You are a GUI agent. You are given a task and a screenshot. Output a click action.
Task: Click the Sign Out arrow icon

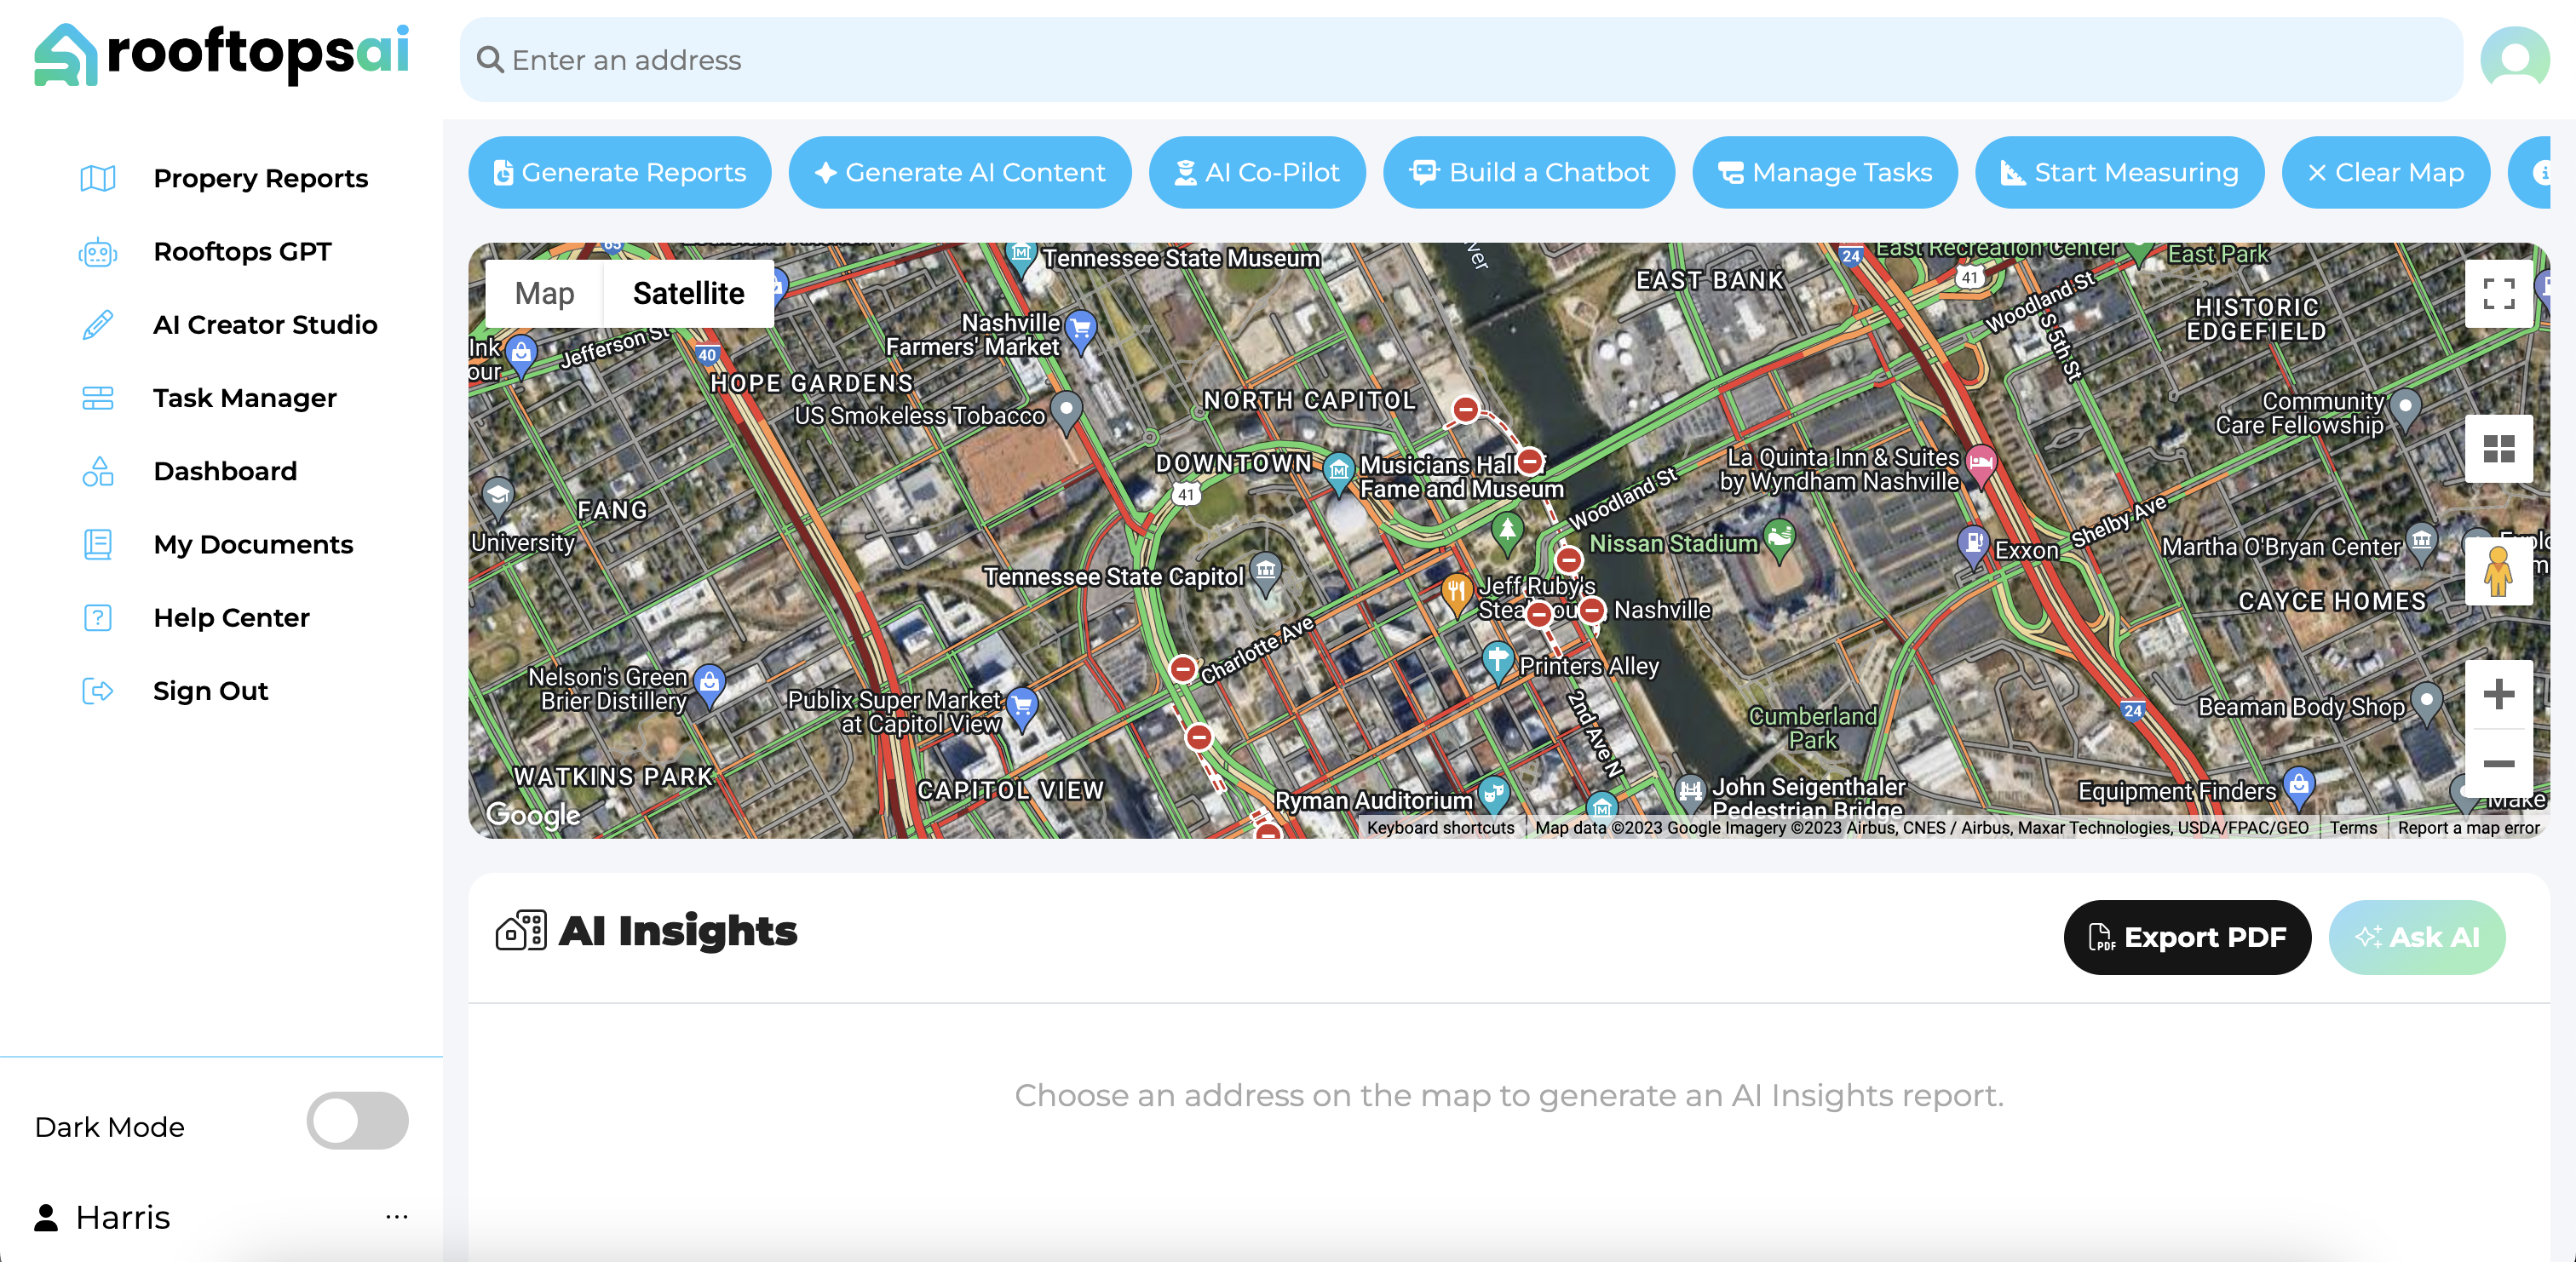(97, 691)
